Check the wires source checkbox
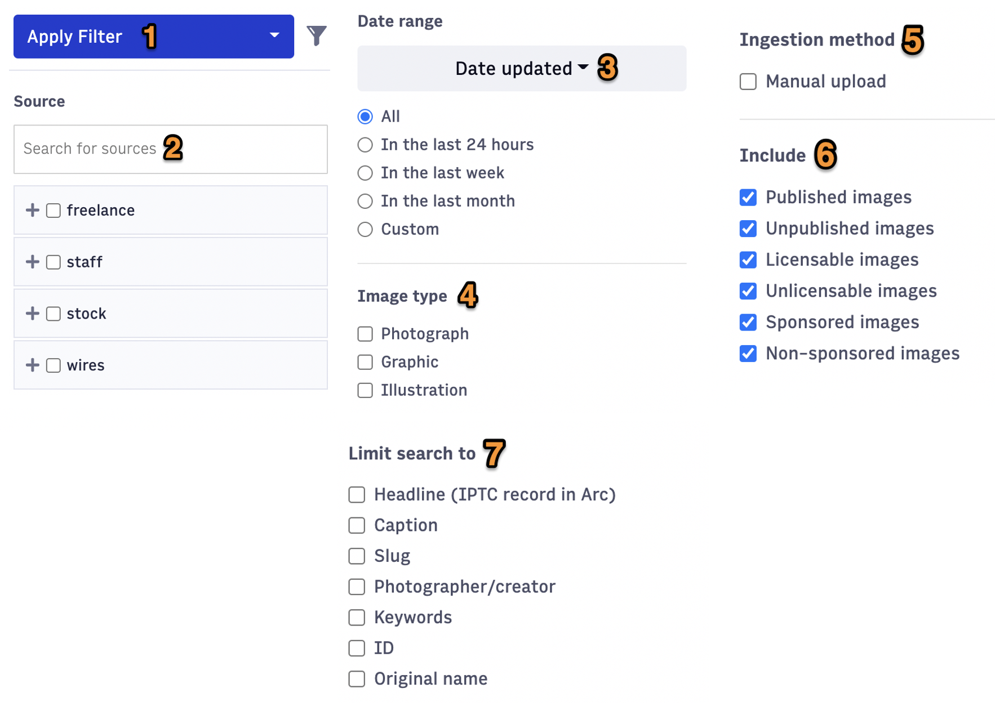Screen dimensions: 995x706 tap(54, 365)
